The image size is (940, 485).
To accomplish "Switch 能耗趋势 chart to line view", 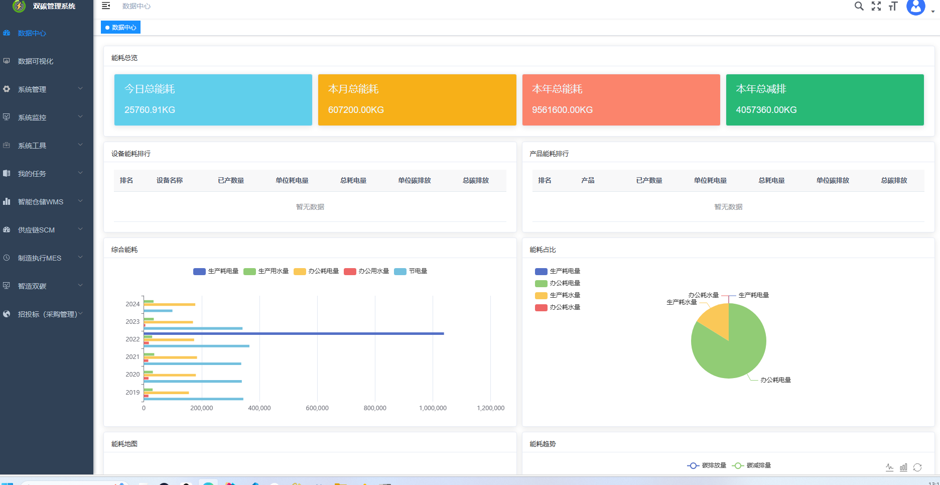I will (889, 467).
